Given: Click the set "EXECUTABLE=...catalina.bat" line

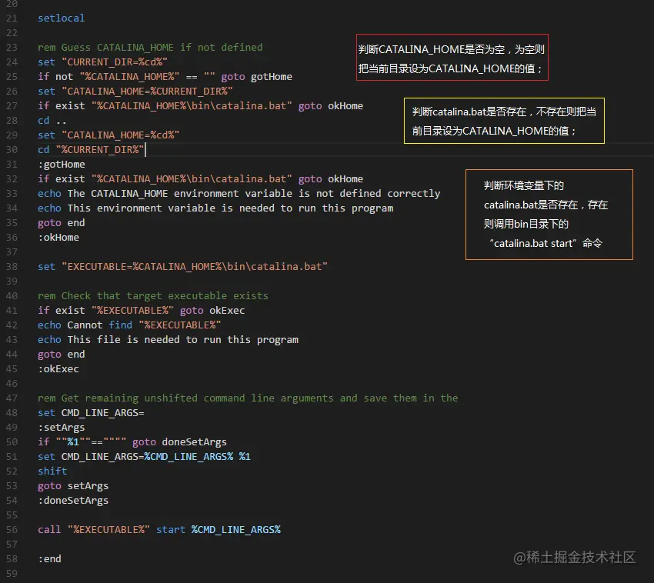Looking at the screenshot, I should point(182,266).
